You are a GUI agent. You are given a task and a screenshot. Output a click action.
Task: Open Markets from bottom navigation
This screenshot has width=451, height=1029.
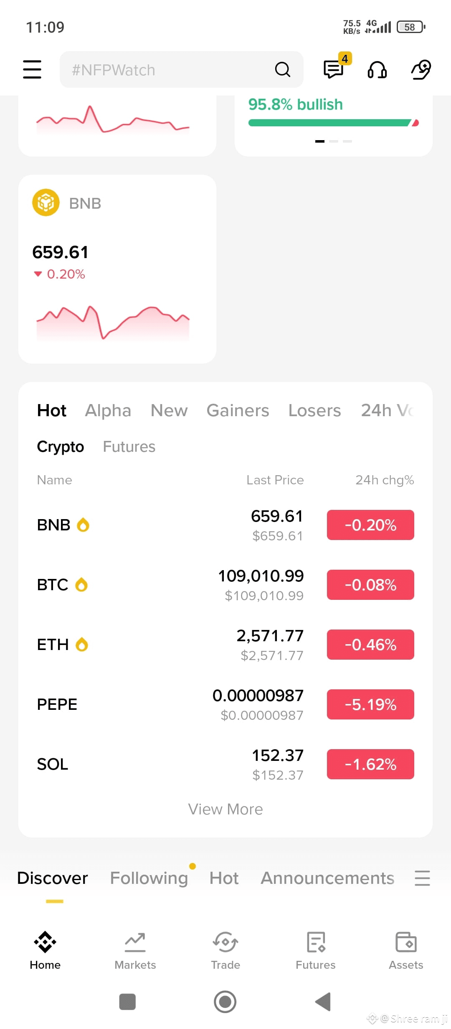(x=135, y=951)
